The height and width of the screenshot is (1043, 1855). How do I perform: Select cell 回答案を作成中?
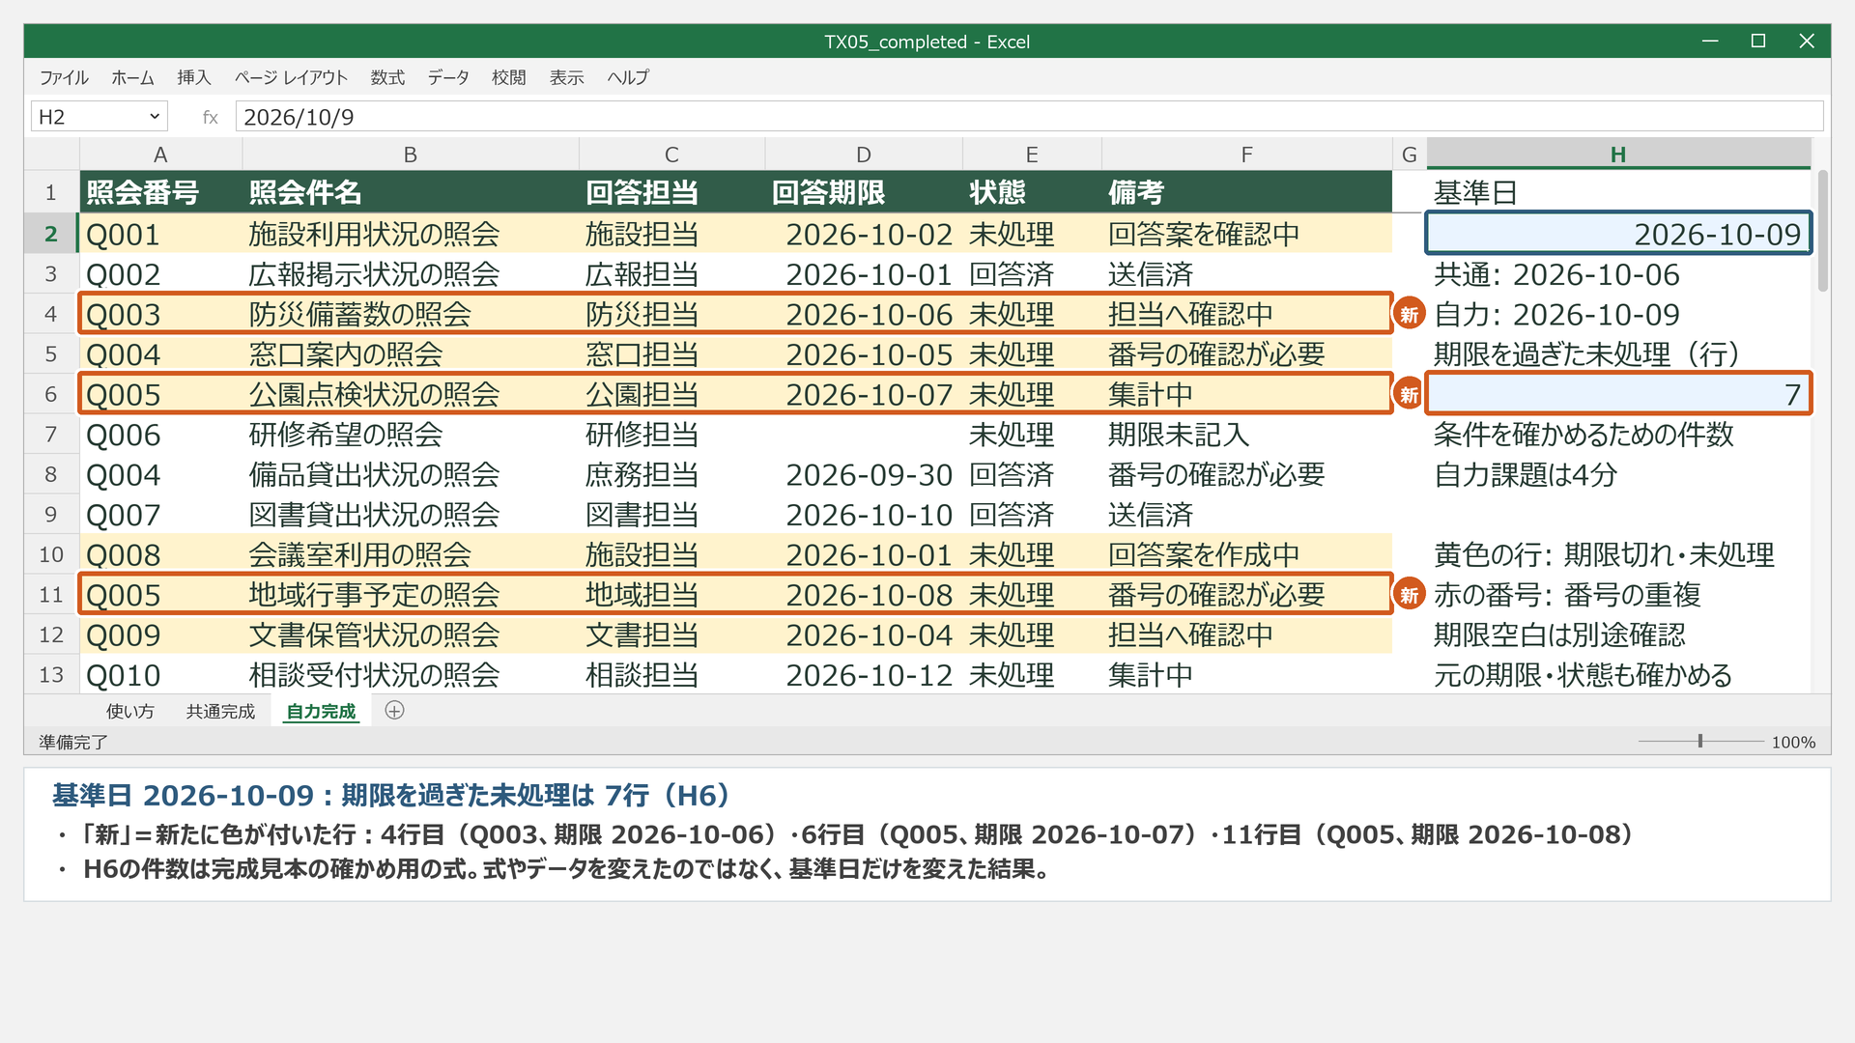1246,555
